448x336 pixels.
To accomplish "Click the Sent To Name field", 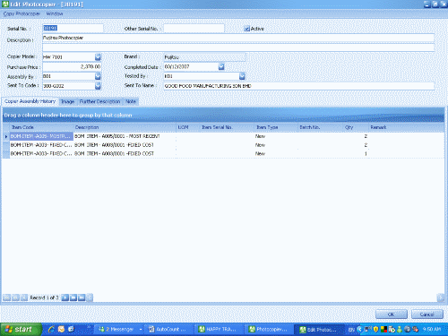I will pos(298,86).
